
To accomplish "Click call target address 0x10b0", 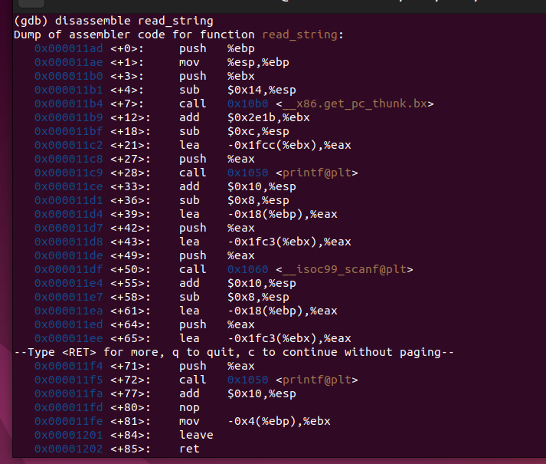I will tap(248, 104).
